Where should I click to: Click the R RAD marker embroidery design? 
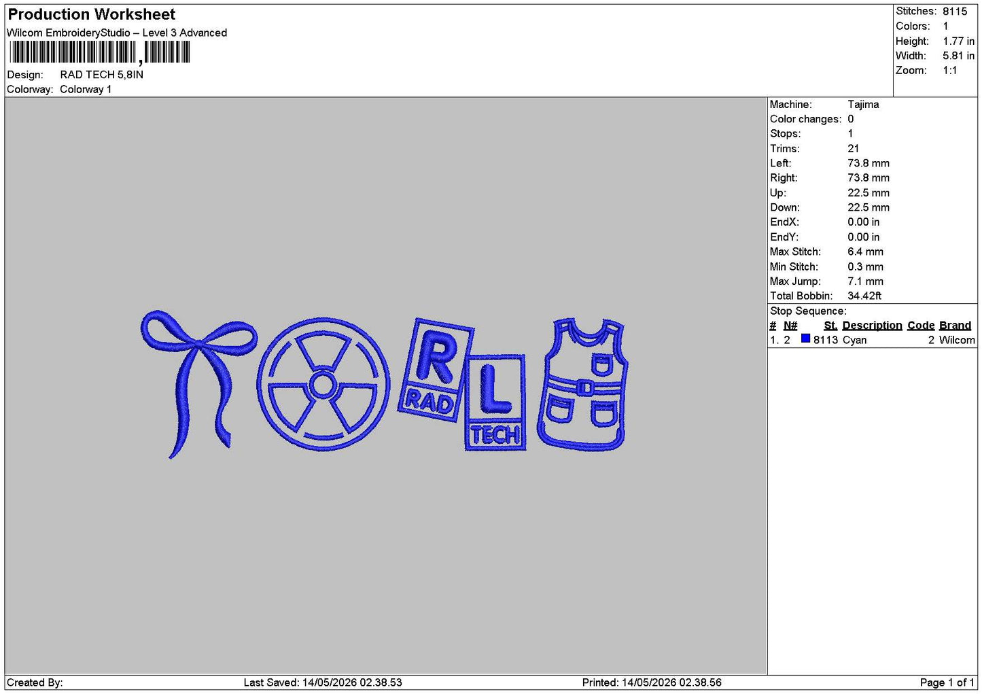pos(435,369)
